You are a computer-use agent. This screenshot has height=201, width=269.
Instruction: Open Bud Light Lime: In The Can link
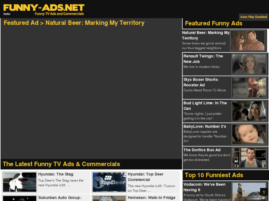click(x=205, y=105)
